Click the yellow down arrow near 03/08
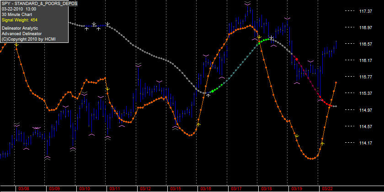Viewport: 384px width, 192px height. point(16,45)
